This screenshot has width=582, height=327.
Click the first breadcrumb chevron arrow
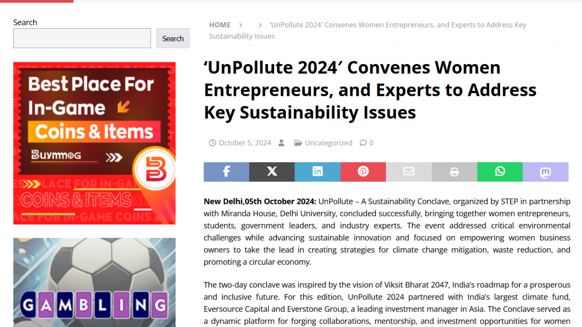(x=241, y=25)
